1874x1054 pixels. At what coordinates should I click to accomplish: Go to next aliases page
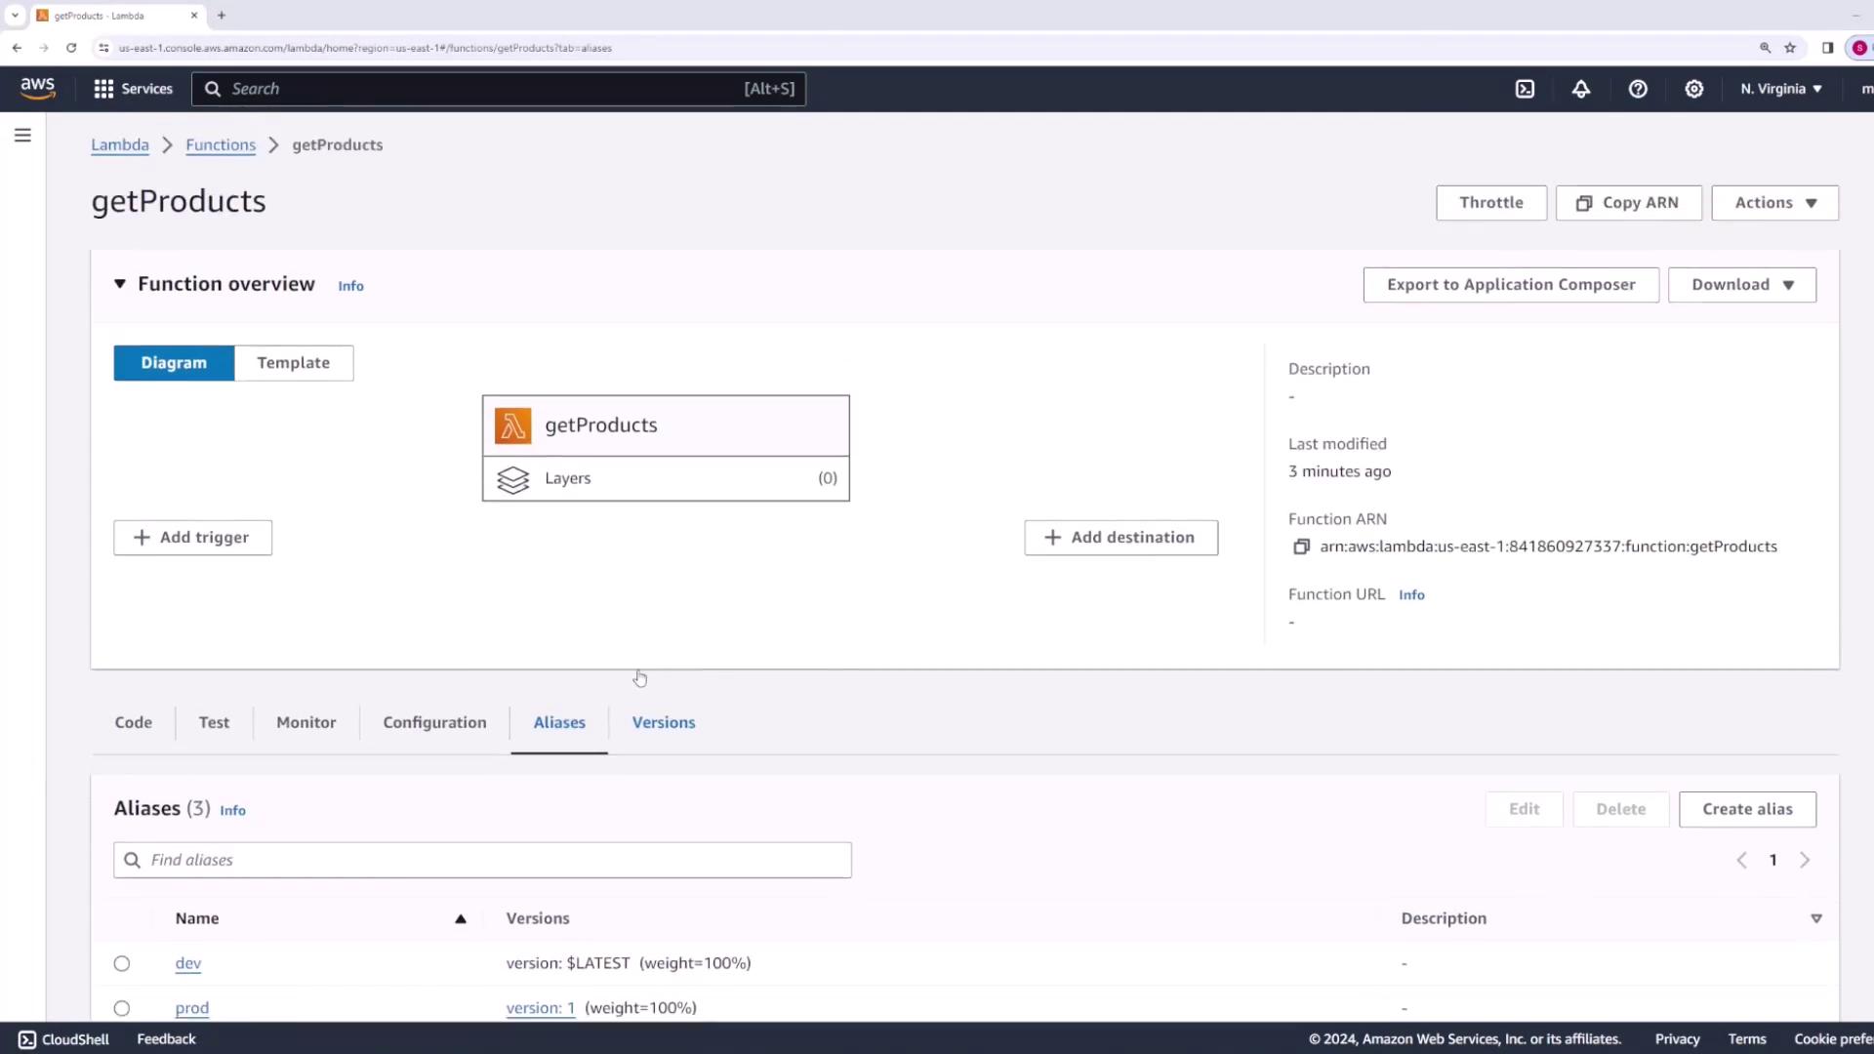click(1805, 860)
